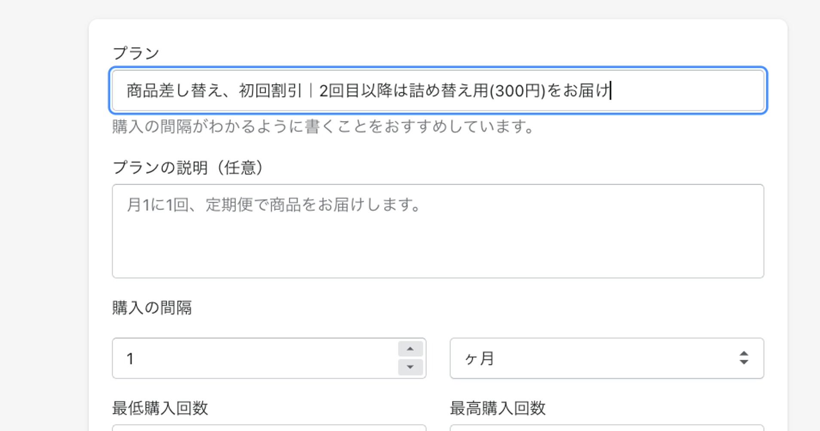Click the 最低購入回数 label

point(160,408)
